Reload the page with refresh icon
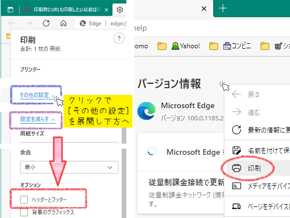Image resolution: width=290 pixels, height=218 pixels. [x=46, y=23]
